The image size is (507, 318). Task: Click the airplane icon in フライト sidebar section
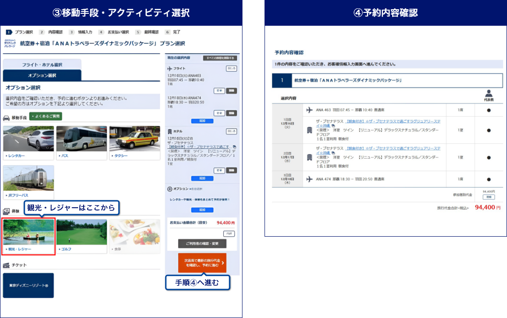pos(170,68)
